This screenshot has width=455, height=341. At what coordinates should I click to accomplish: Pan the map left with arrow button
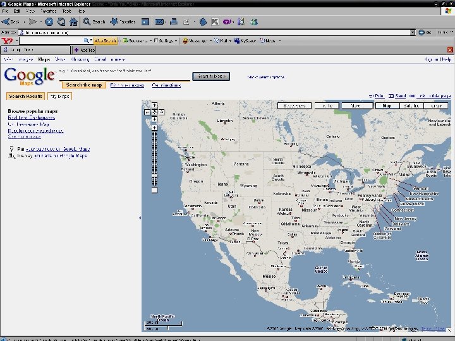147,112
